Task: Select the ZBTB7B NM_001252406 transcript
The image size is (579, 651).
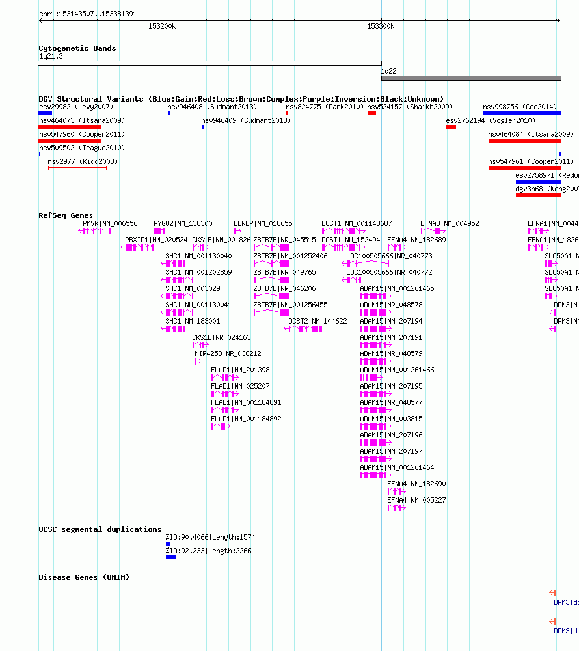Action: (x=271, y=264)
